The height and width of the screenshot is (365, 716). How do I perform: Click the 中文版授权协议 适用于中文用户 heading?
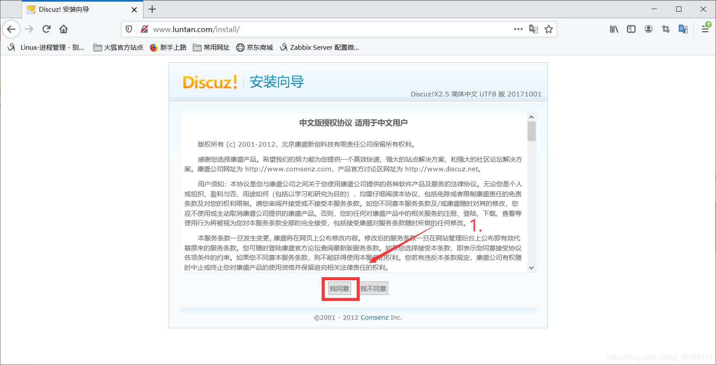[353, 123]
